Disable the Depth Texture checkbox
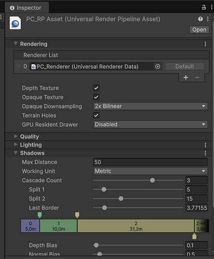This screenshot has height=259, width=214. click(x=96, y=88)
